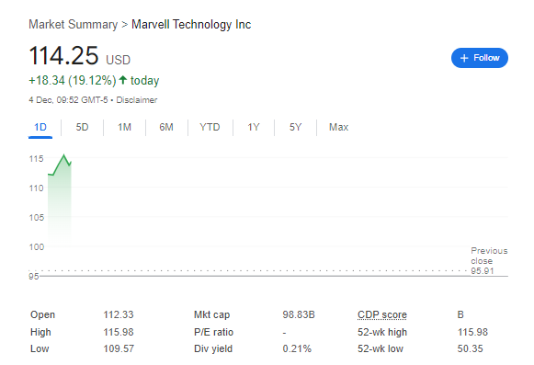
Task: Open the Max range tab
Action: (338, 127)
